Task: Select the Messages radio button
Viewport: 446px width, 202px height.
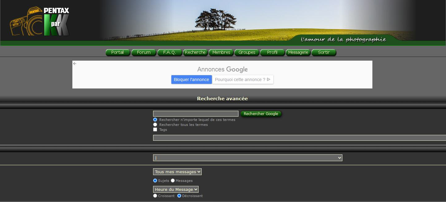Action: [173, 181]
